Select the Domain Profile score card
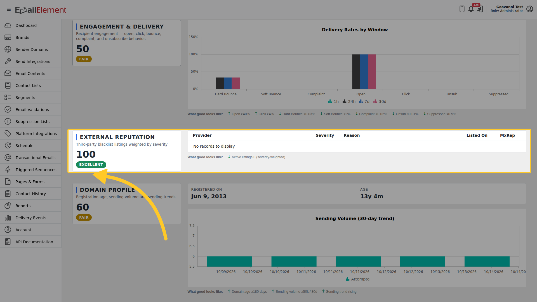The height and width of the screenshot is (302, 537). click(x=127, y=204)
